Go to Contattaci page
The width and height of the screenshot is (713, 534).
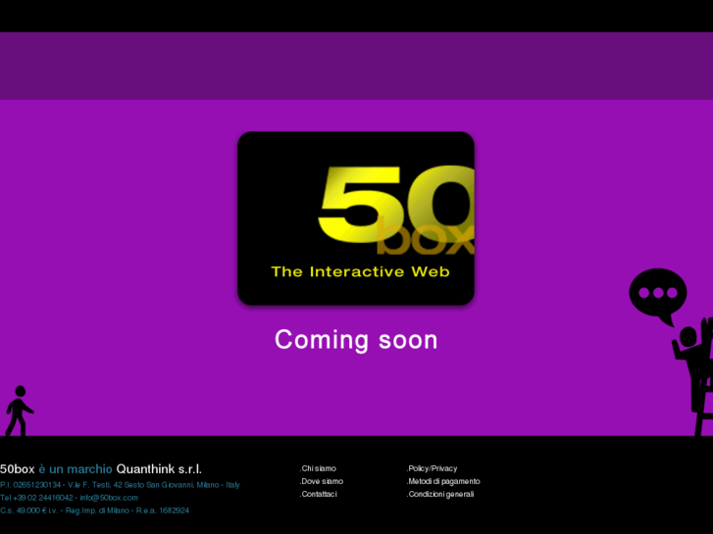click(319, 494)
